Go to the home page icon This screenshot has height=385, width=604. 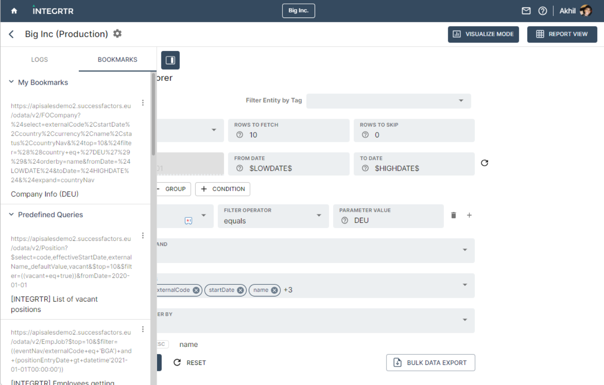tap(14, 11)
